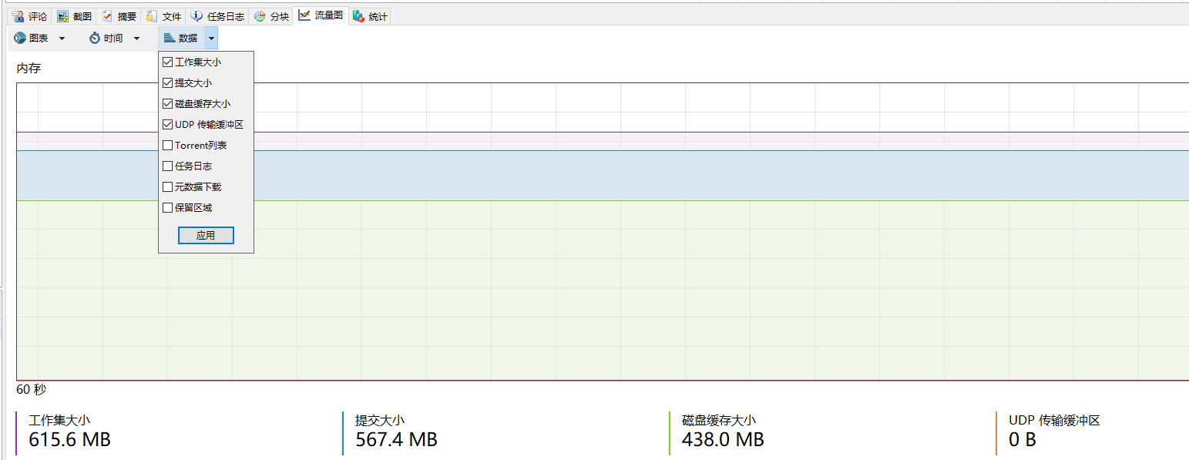Screen dimensions: 1189x460
Task: Click the 统计 tab icon
Action: tap(358, 16)
